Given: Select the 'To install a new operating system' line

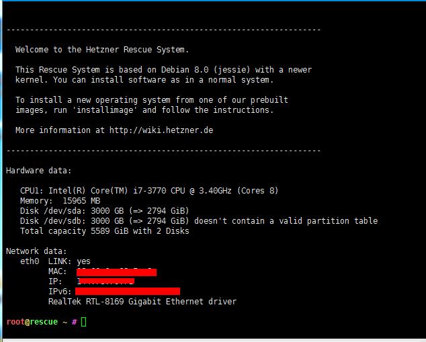Looking at the screenshot, I should (152, 100).
